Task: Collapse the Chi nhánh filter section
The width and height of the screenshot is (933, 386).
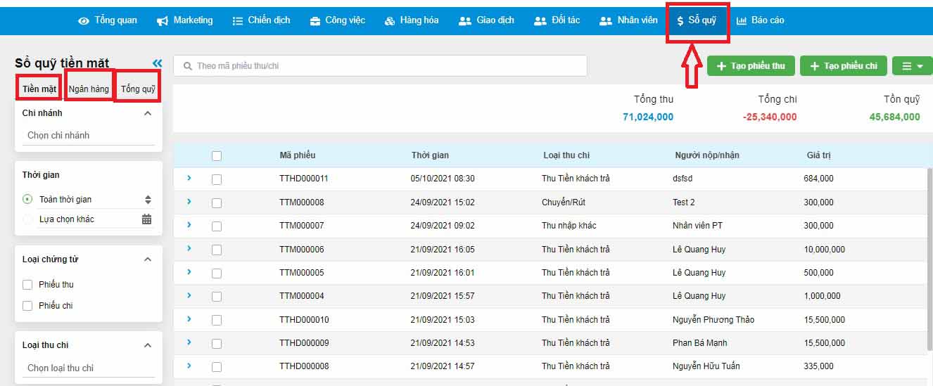Action: pos(148,113)
